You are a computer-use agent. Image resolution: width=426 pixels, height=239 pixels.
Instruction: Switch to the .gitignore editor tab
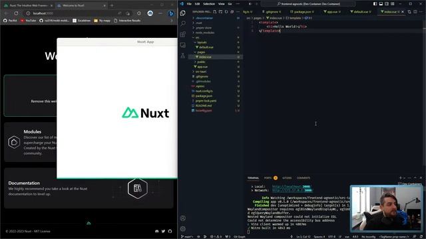tap(272, 12)
